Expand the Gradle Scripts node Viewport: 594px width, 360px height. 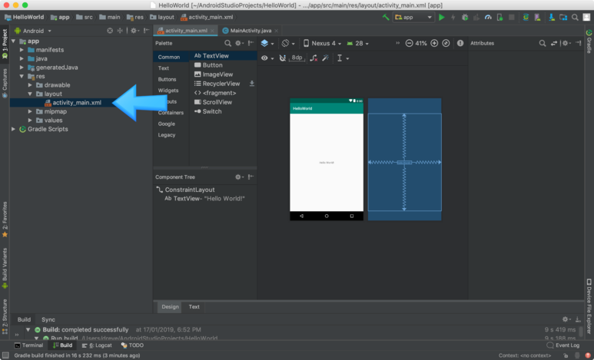(x=13, y=129)
